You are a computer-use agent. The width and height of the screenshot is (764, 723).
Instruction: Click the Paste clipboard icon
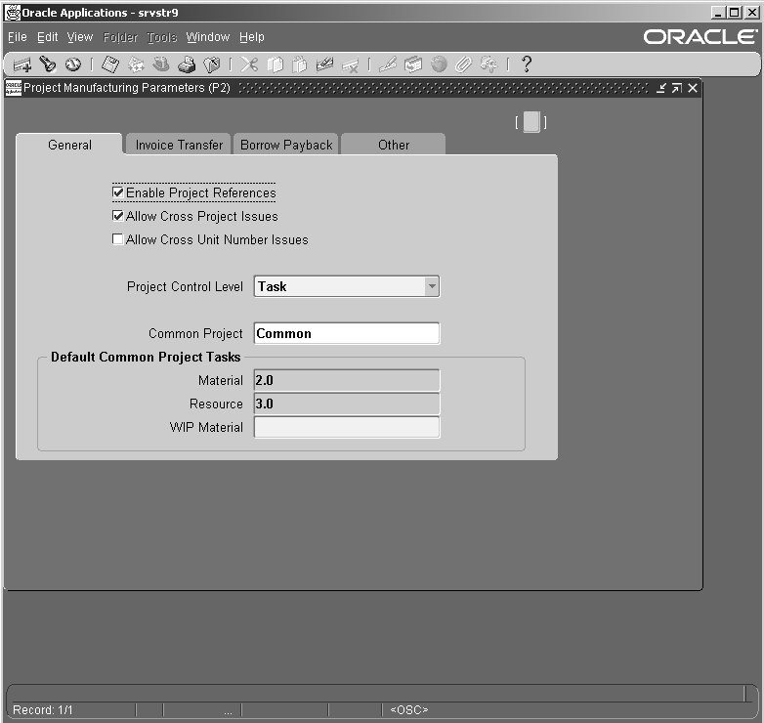pyautogui.click(x=300, y=64)
